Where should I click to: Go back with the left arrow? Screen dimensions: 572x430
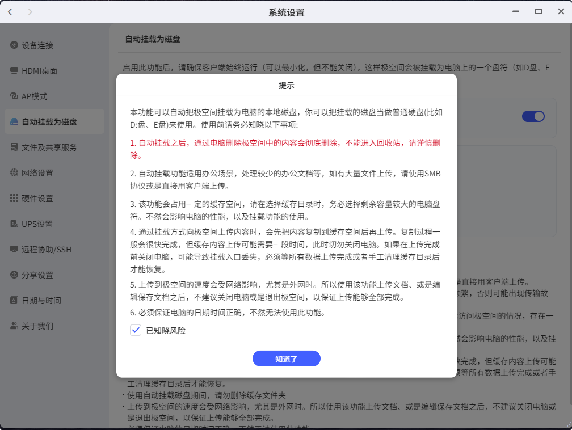10,12
